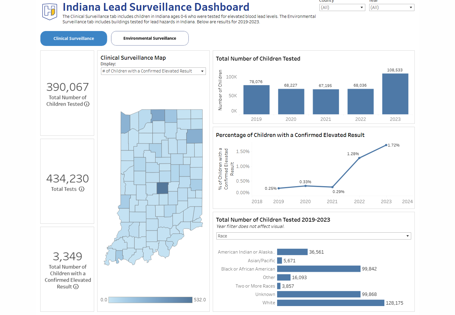The height and width of the screenshot is (315, 455).
Task: Select the darkest shaded county on the map
Action: point(162,188)
